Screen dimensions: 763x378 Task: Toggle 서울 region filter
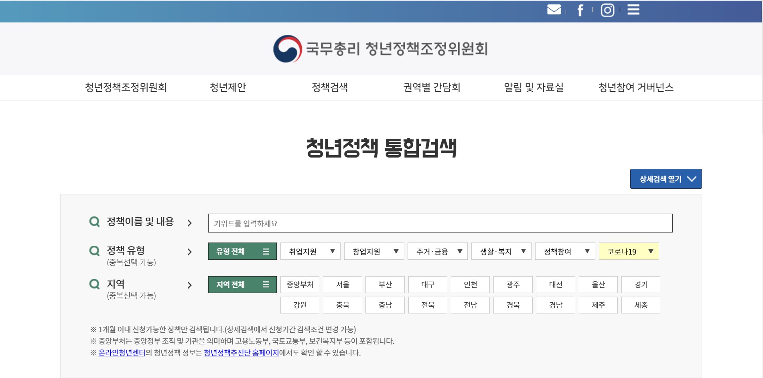343,285
